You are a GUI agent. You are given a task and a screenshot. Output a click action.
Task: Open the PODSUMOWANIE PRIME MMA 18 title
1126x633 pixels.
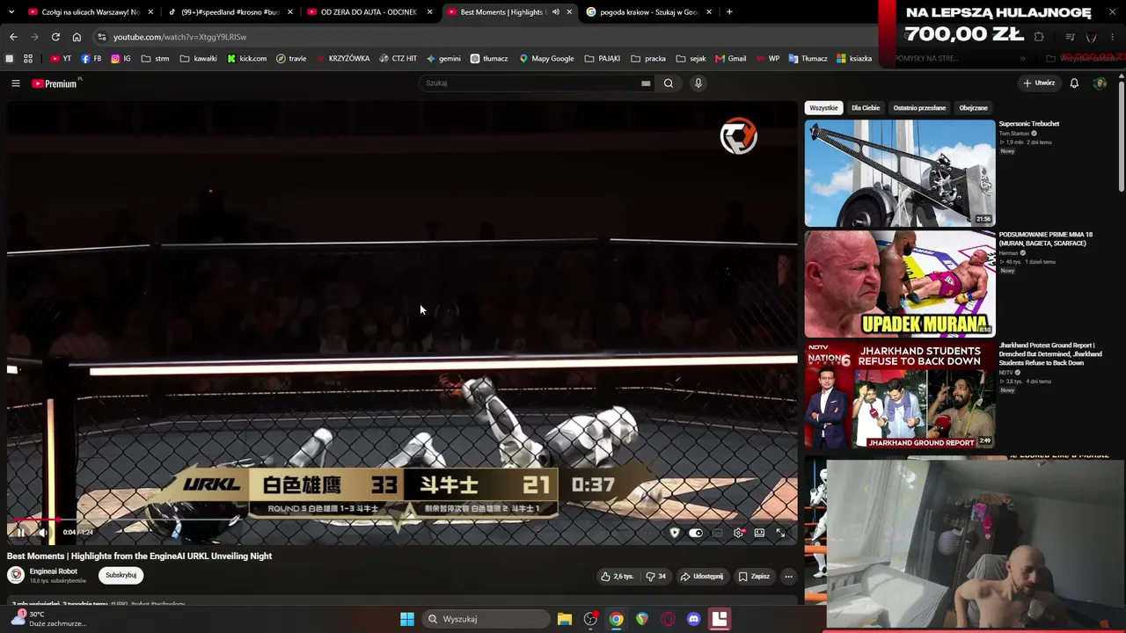(x=1046, y=239)
